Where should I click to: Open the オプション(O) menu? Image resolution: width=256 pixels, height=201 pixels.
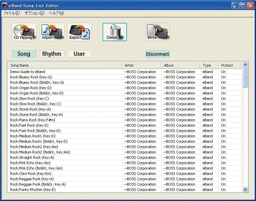(x=34, y=13)
